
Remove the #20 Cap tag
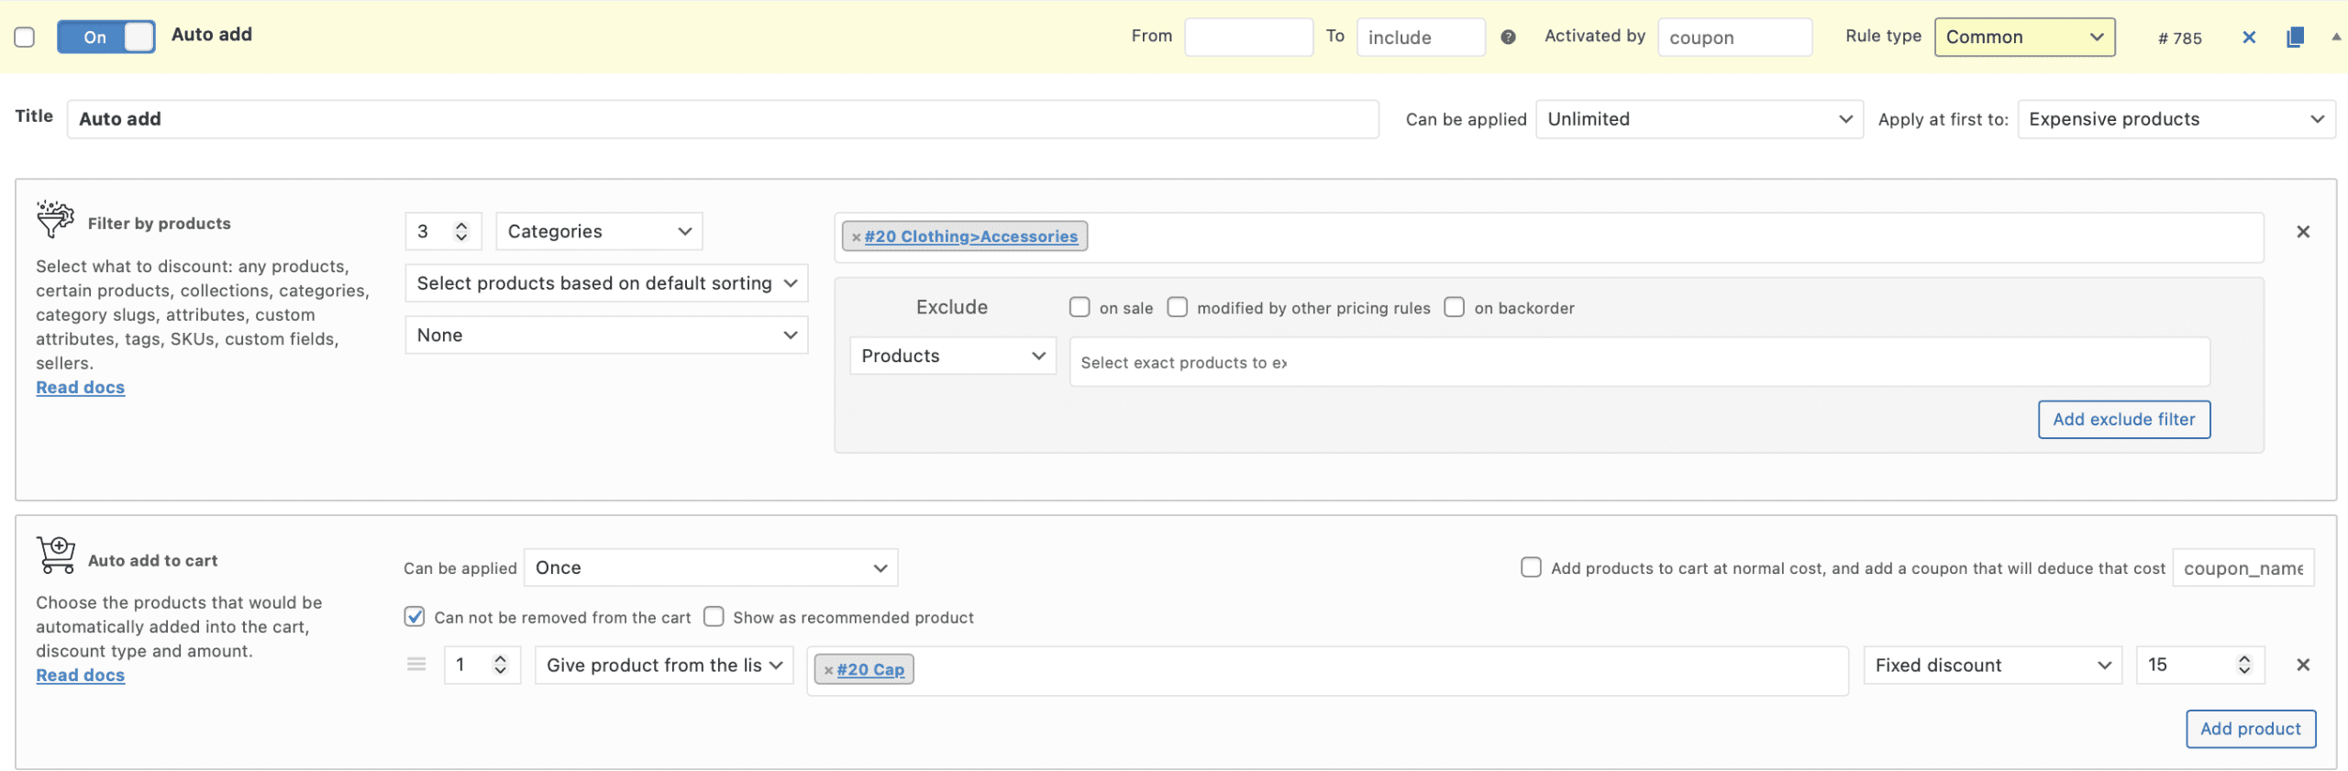(x=828, y=670)
